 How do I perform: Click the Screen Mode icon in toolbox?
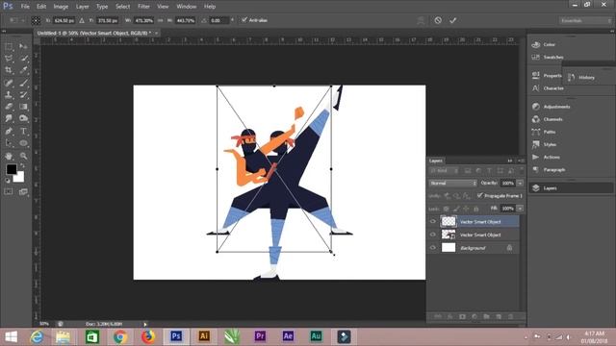pos(23,192)
